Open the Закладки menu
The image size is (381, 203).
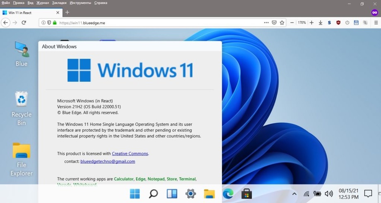click(59, 3)
